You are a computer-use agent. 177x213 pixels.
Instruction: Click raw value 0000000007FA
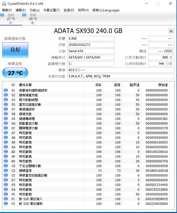click(x=157, y=161)
